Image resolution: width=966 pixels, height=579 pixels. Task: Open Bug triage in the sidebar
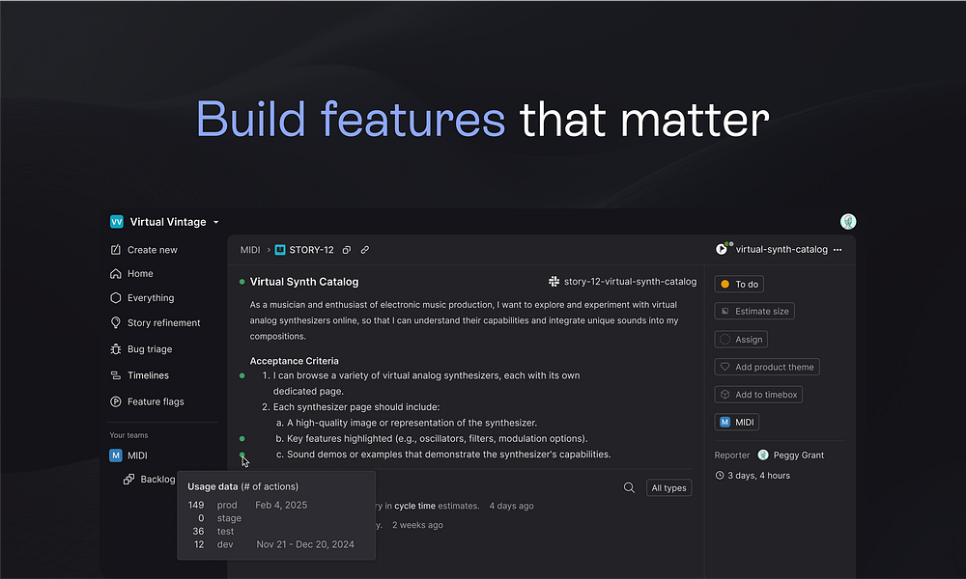(x=150, y=349)
